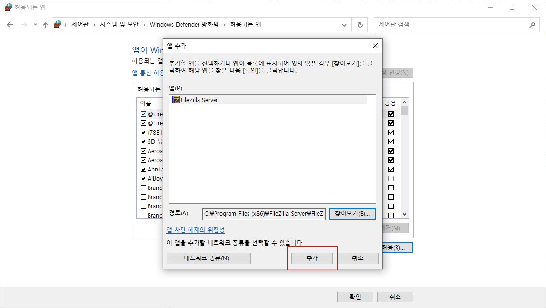Expand the chevron after Windows Defender 방화벽
The image size is (546, 308).
pos(224,25)
